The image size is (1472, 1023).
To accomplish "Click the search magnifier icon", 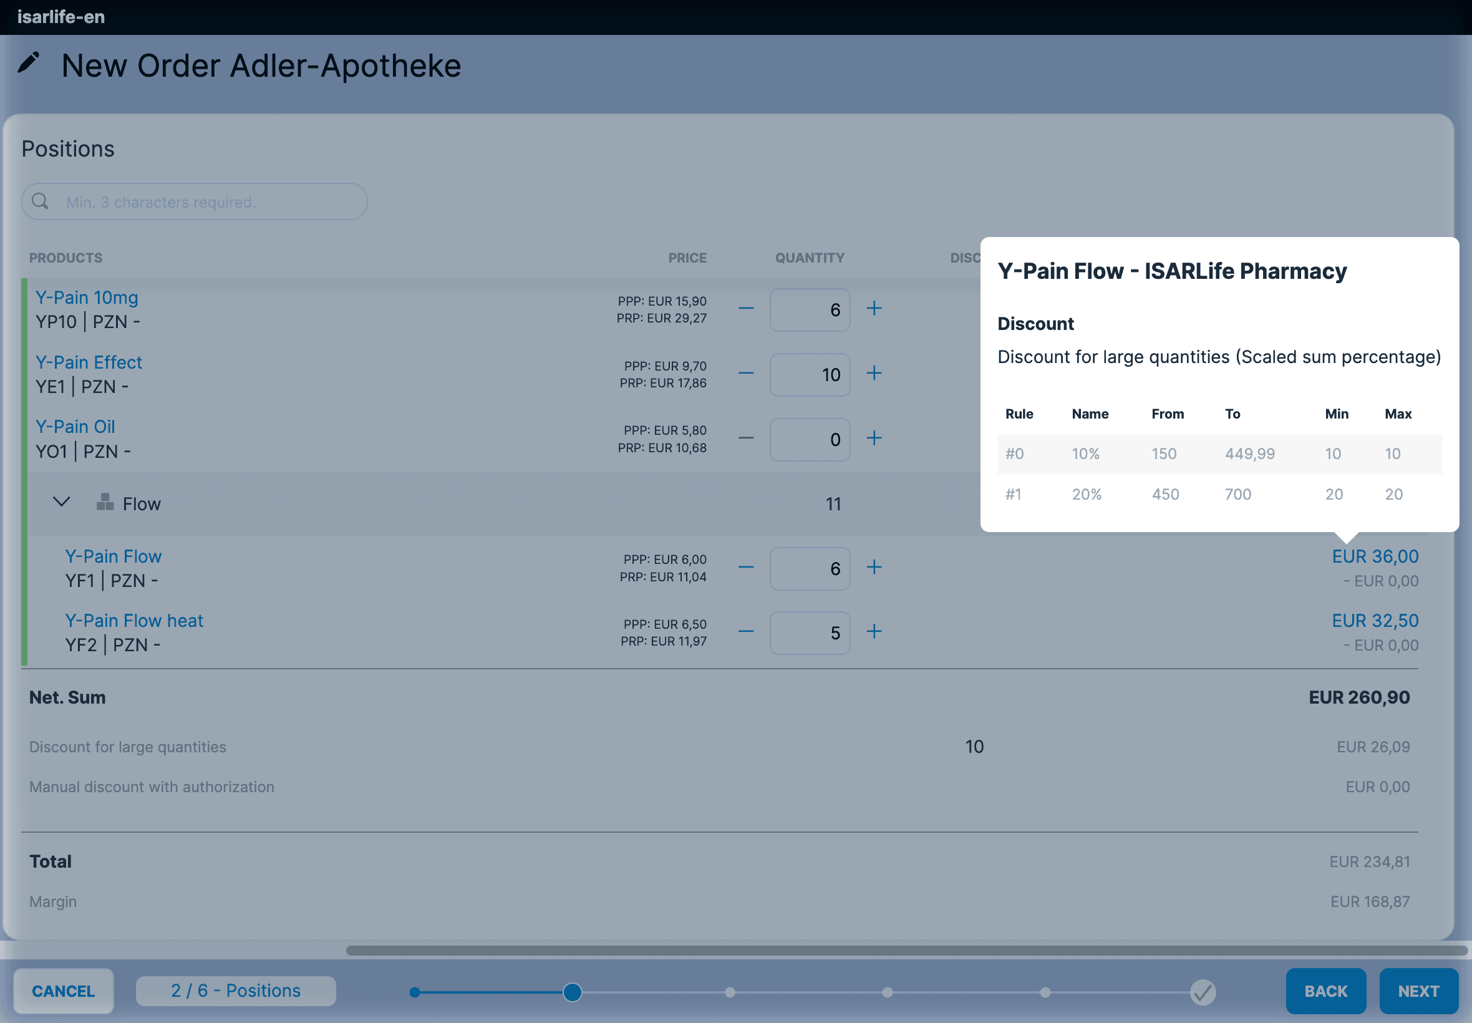I will 41,201.
